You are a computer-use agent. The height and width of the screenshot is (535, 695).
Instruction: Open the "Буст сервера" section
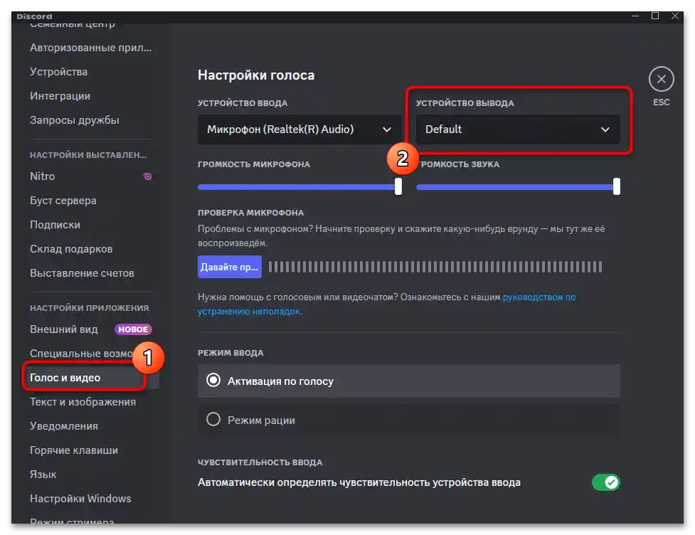63,200
